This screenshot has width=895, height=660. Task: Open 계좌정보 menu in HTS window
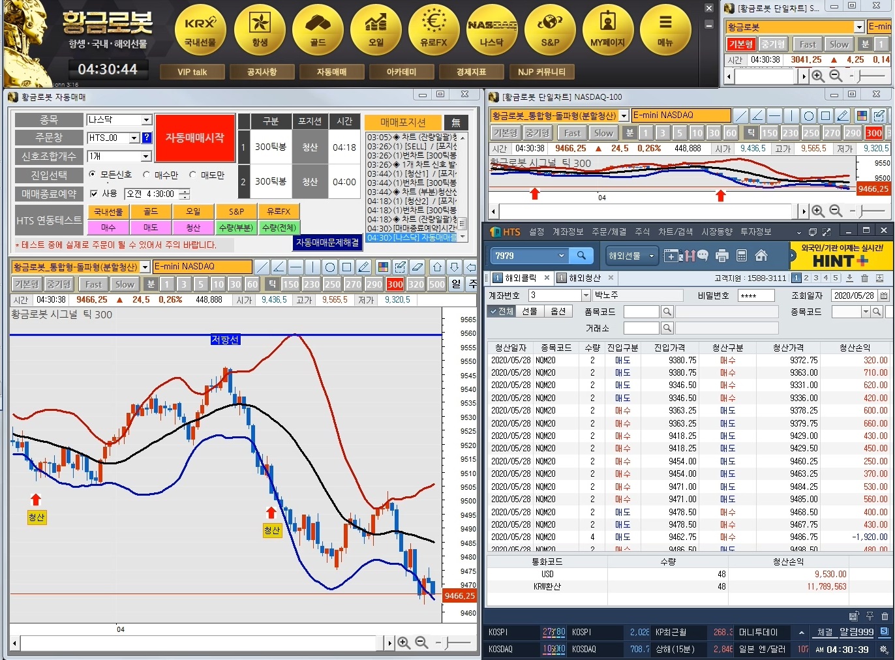[x=568, y=232]
